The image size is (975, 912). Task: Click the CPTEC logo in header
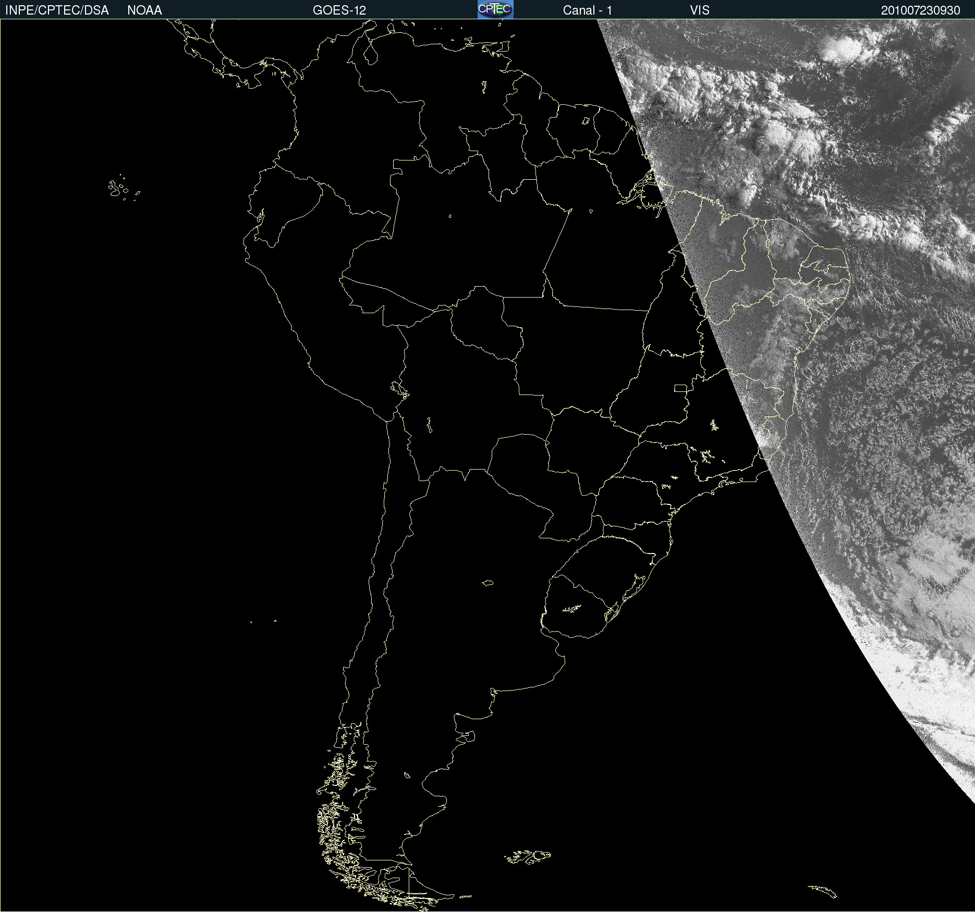coord(495,9)
